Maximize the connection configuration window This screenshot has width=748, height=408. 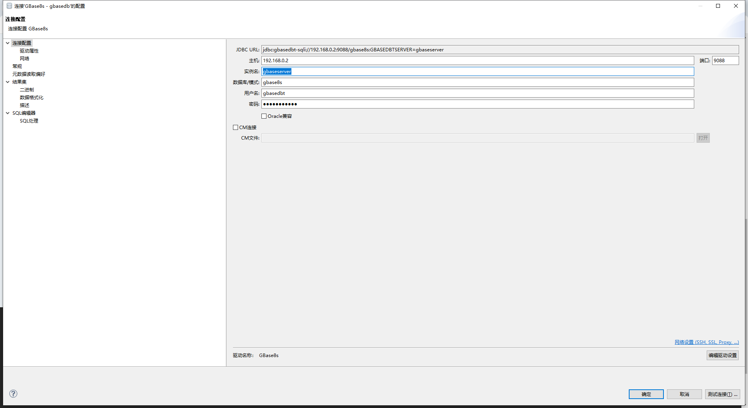point(718,6)
